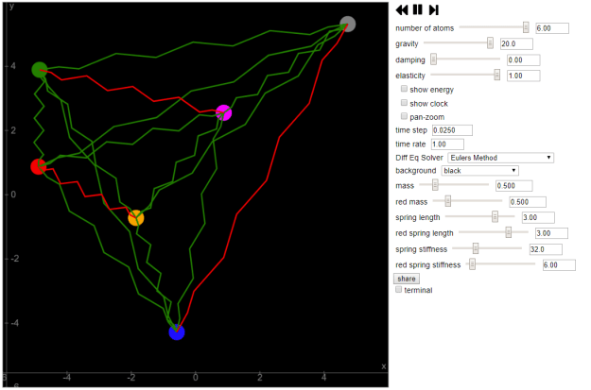Viewport: 591px width, 390px height.
Task: Click the spring stiffness slider handle
Action: (476, 249)
